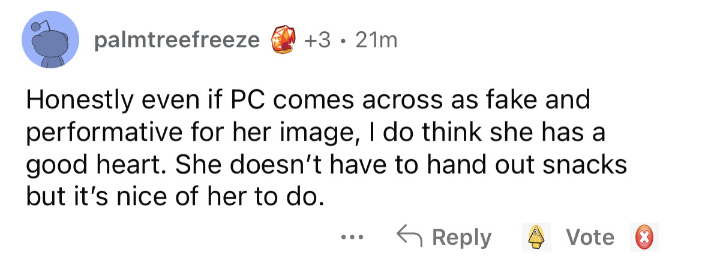702x264 pixels.
Task: Click the Vote count label
Action: click(591, 238)
